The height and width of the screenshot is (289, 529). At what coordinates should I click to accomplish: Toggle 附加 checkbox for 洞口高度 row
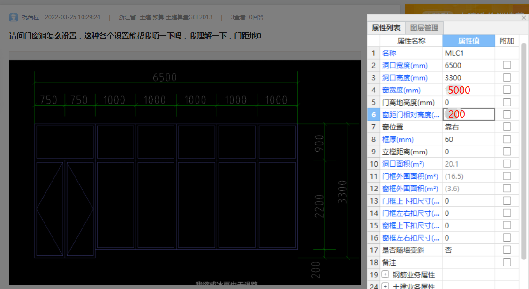click(x=507, y=78)
